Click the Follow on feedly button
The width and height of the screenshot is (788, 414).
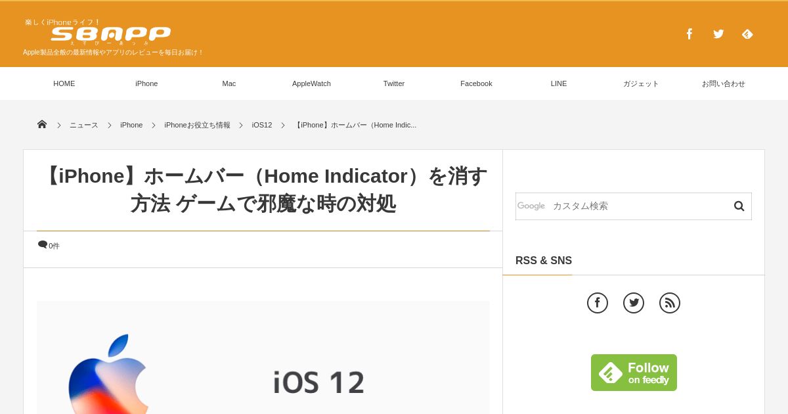[x=634, y=373]
